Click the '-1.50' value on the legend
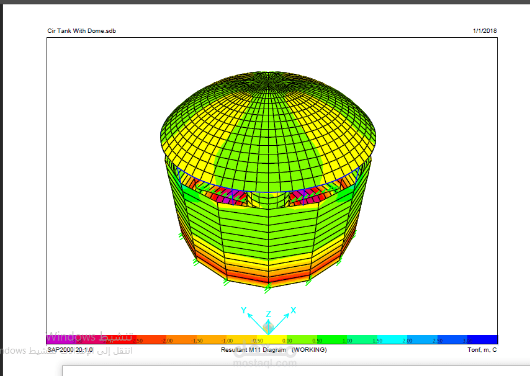Viewport: 530px width, 376px height. point(197,341)
